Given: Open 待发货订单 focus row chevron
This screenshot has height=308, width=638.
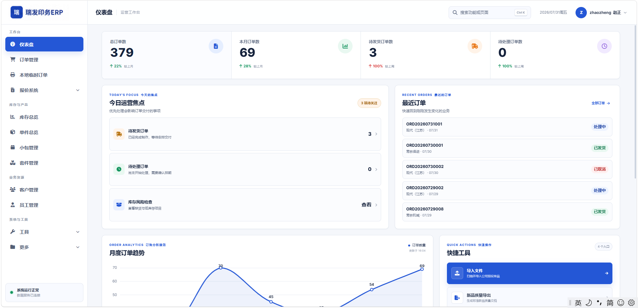Looking at the screenshot, I should tap(376, 134).
